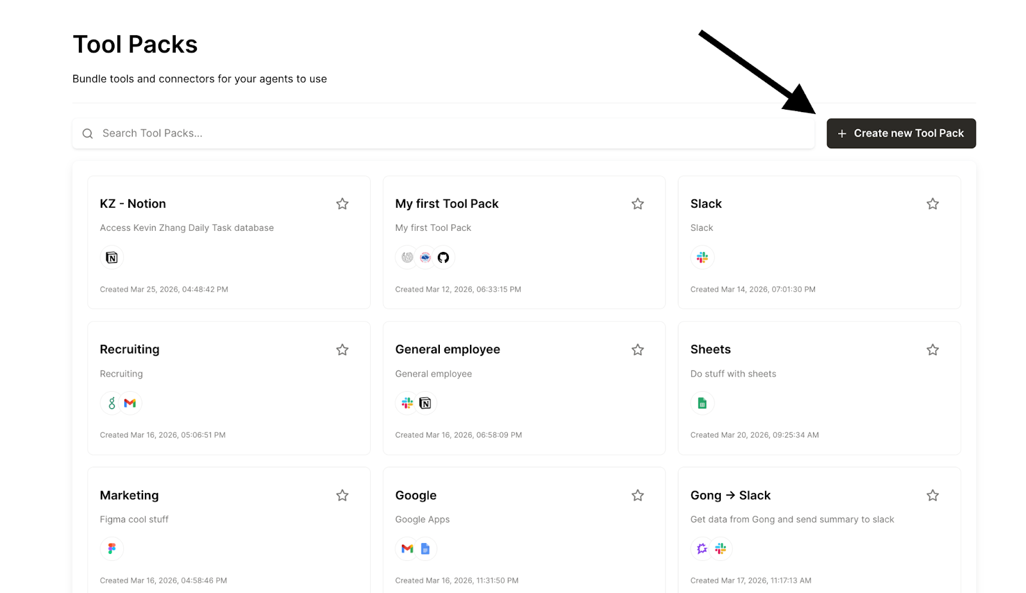1026x593 pixels.
Task: Open the Gong → Slack pack title
Action: (x=730, y=495)
